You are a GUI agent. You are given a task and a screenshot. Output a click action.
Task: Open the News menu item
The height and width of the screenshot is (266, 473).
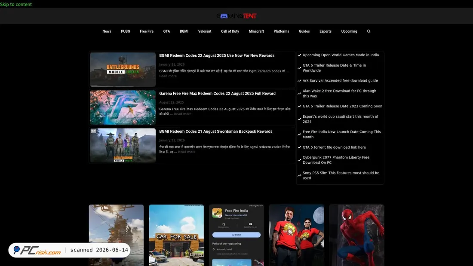[107, 31]
